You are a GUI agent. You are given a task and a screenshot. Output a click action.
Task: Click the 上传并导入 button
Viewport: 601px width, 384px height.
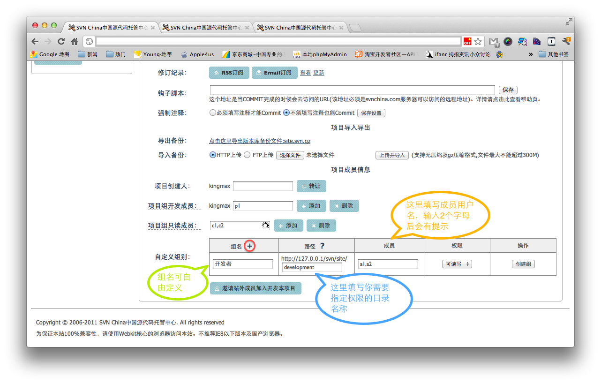(x=392, y=155)
